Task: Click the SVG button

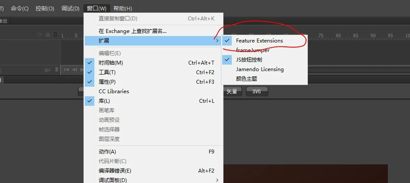Action: coord(257,91)
